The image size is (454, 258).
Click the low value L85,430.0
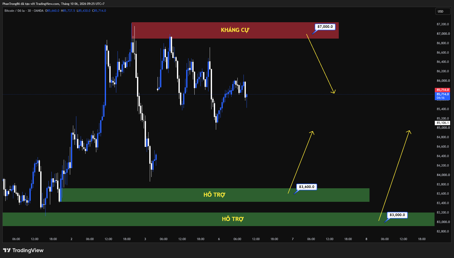coord(83,11)
